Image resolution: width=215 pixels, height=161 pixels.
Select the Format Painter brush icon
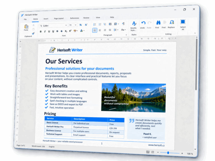[x=33, y=34]
